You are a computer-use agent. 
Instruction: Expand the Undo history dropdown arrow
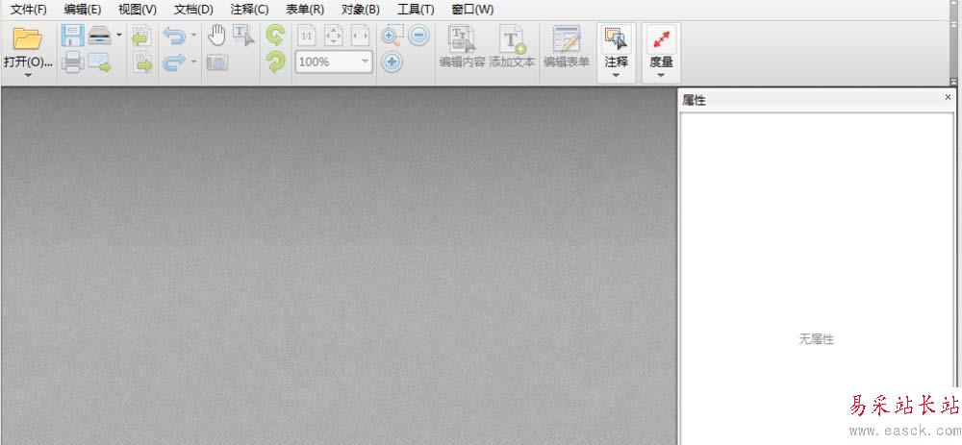194,35
